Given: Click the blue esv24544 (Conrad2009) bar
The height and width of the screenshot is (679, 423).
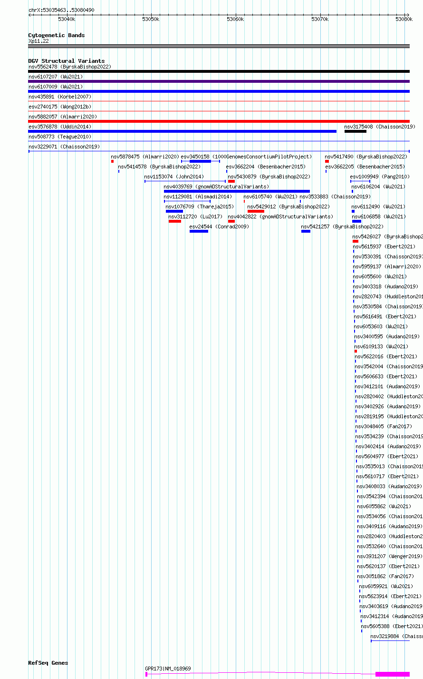Looking at the screenshot, I should [199, 231].
